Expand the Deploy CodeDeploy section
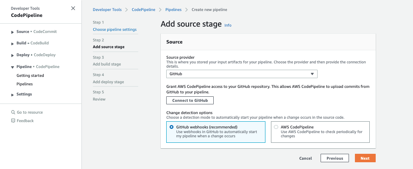 (12, 55)
